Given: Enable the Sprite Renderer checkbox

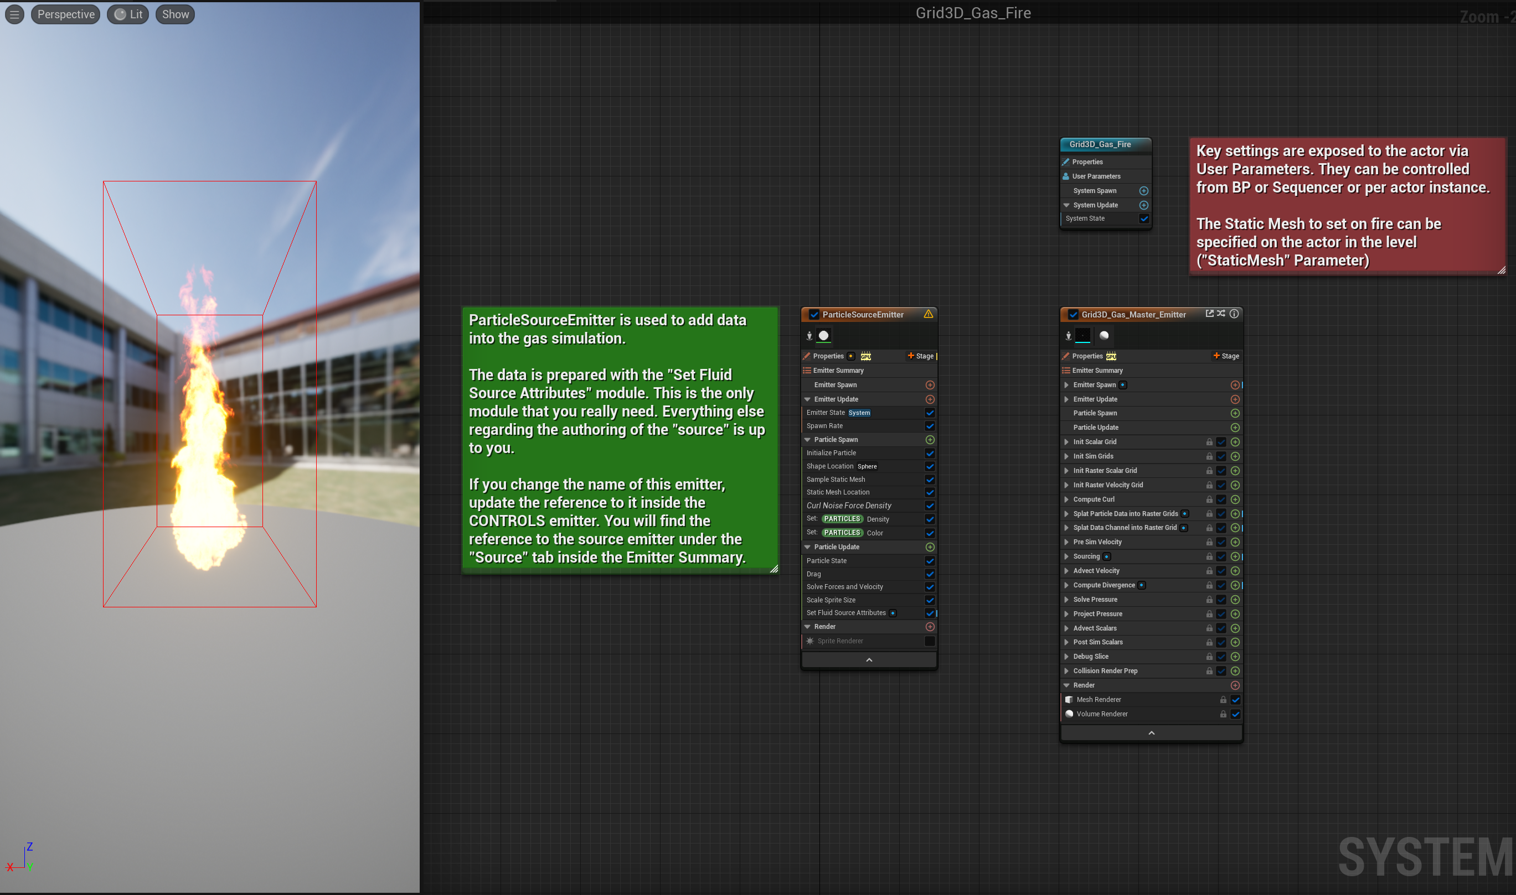Looking at the screenshot, I should pos(930,641).
